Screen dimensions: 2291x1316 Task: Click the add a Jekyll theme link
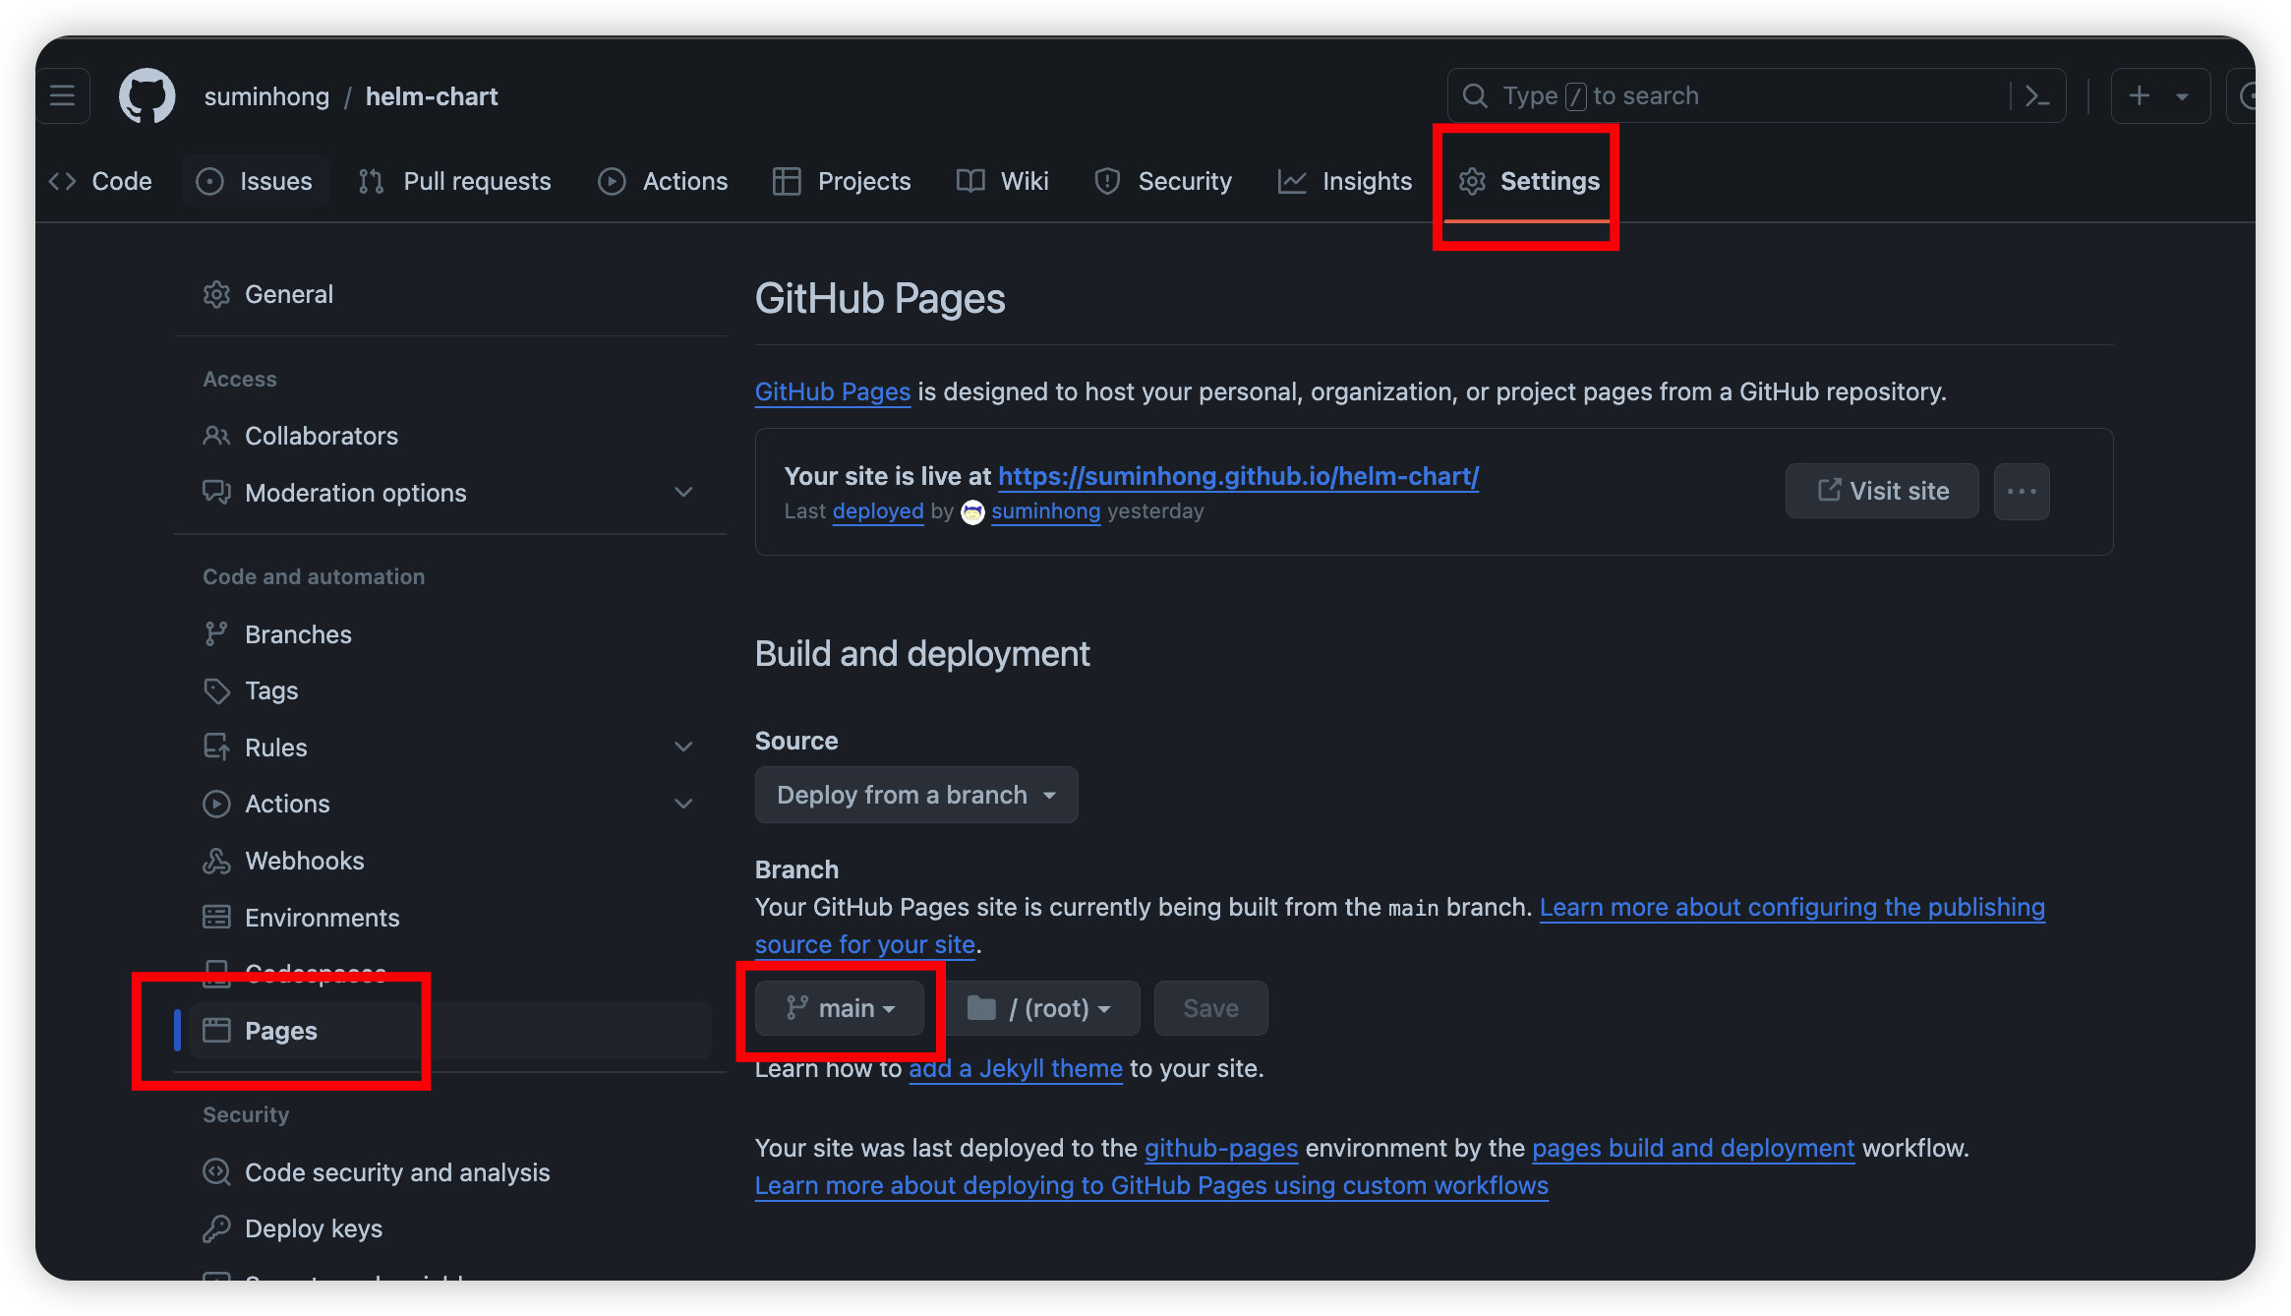pyautogui.click(x=1015, y=1068)
